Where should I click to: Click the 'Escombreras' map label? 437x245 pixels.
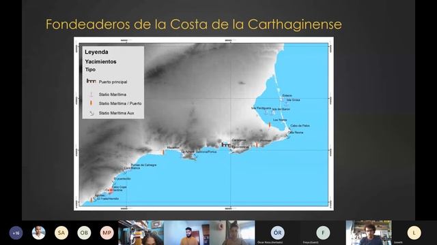(240, 147)
